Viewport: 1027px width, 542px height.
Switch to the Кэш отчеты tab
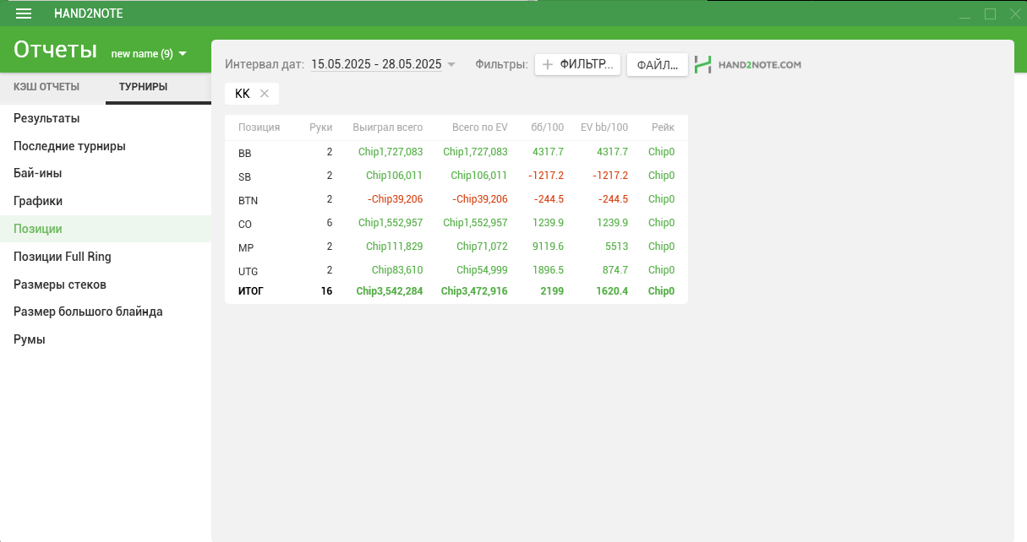[x=46, y=87]
